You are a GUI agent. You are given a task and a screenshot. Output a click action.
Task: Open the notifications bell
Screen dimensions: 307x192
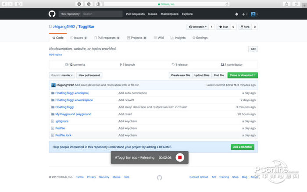tap(237, 14)
